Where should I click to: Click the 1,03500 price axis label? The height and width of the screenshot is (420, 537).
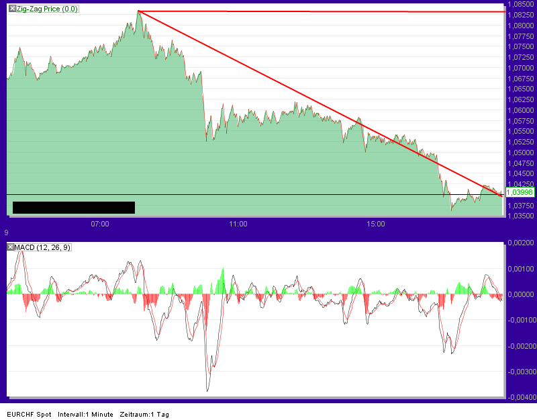521,216
